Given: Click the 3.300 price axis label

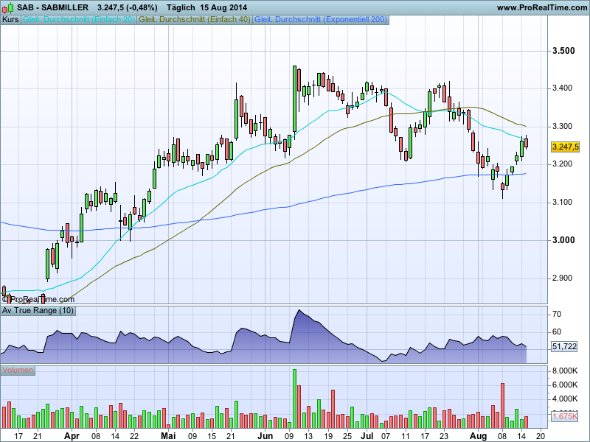Looking at the screenshot, I should 562,126.
